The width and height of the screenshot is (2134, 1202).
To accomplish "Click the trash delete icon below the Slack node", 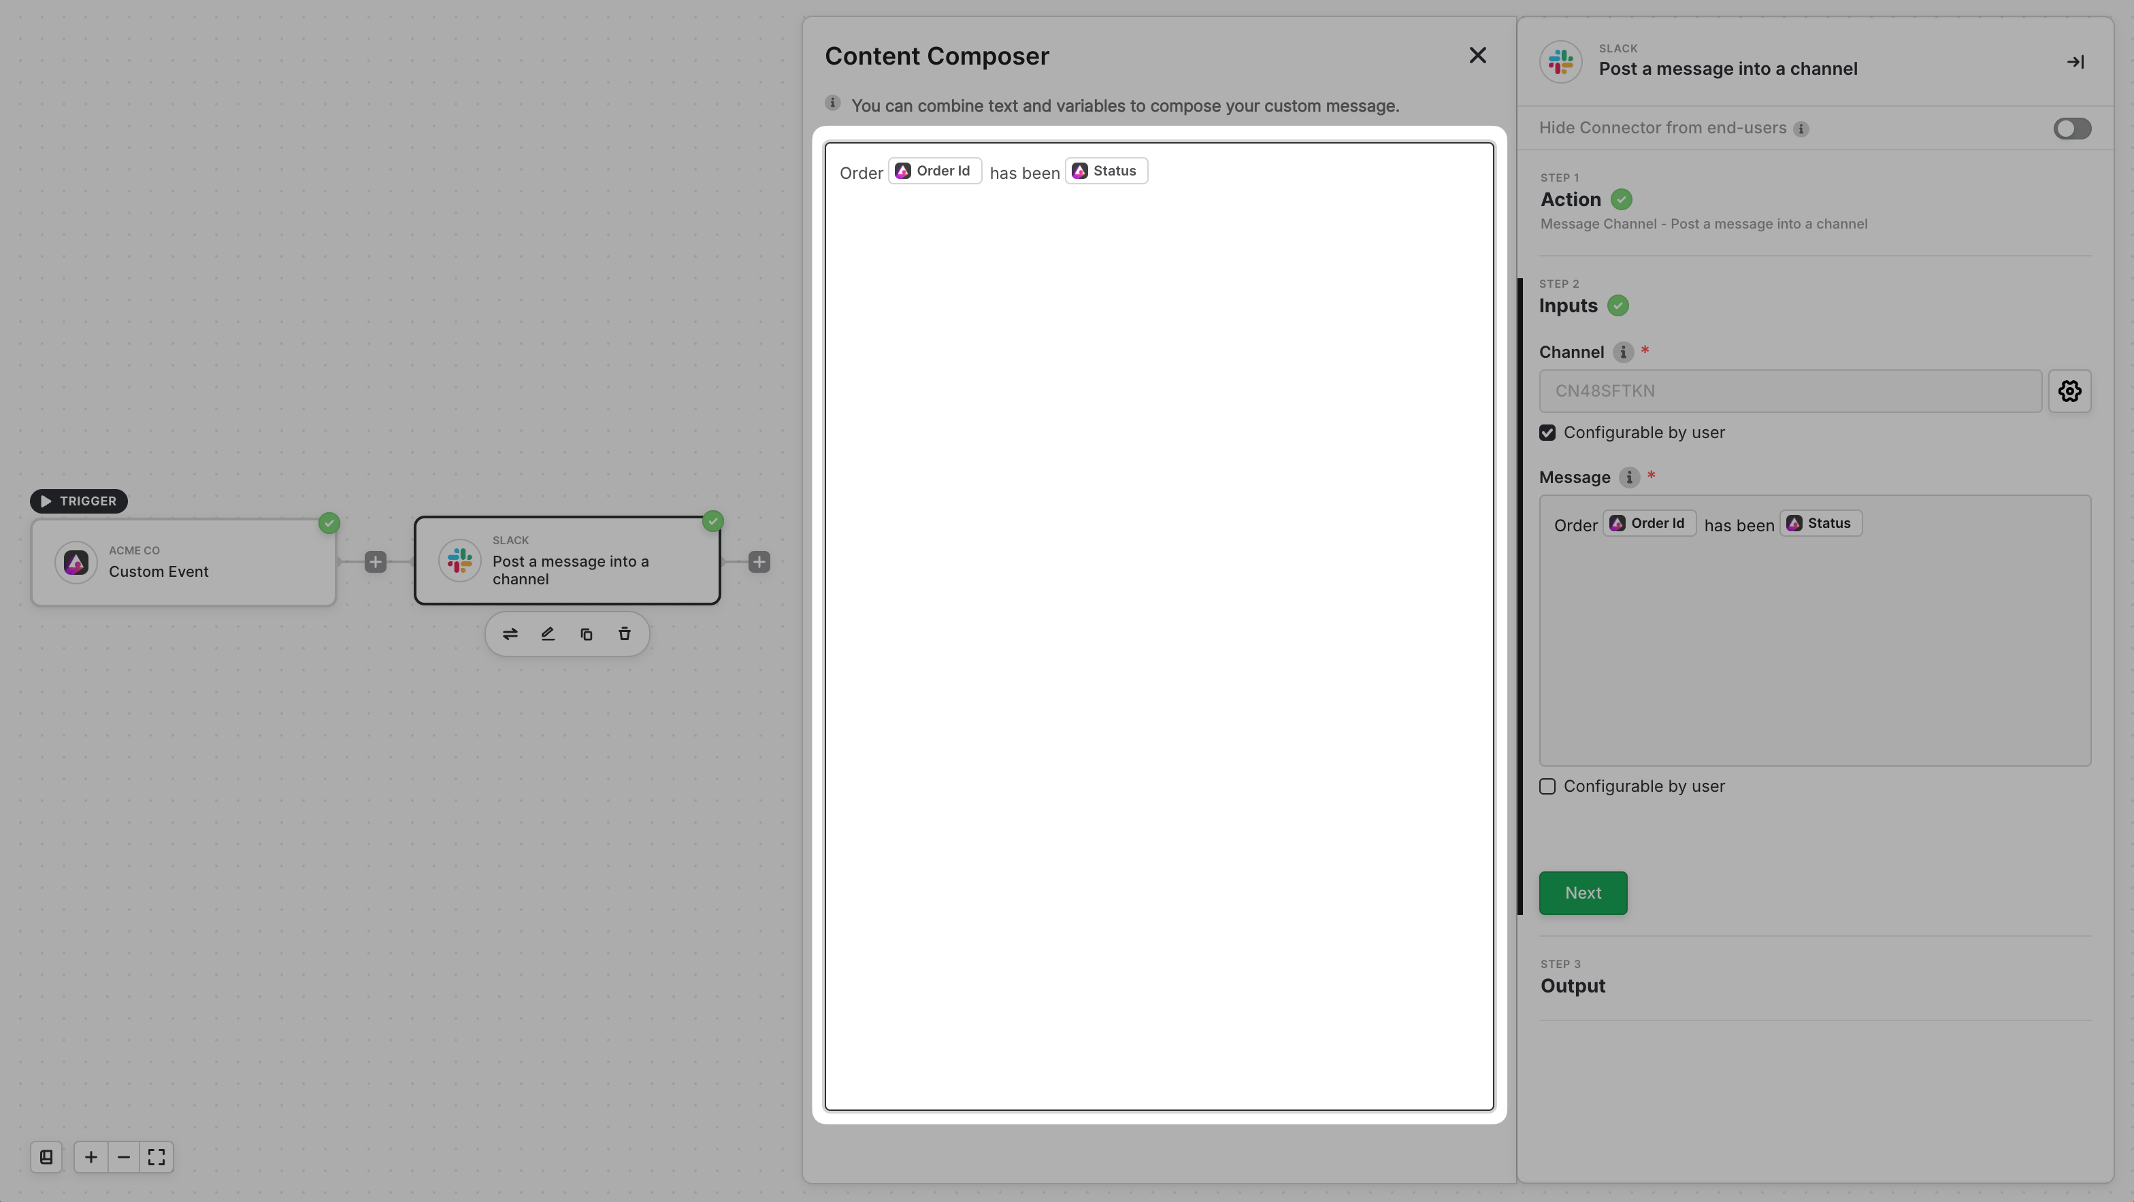I will click(625, 634).
